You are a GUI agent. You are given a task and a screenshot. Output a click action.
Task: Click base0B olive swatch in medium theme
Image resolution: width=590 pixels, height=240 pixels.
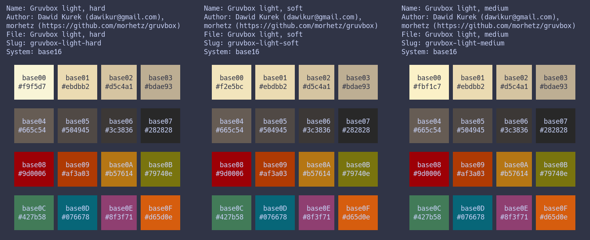pos(556,169)
